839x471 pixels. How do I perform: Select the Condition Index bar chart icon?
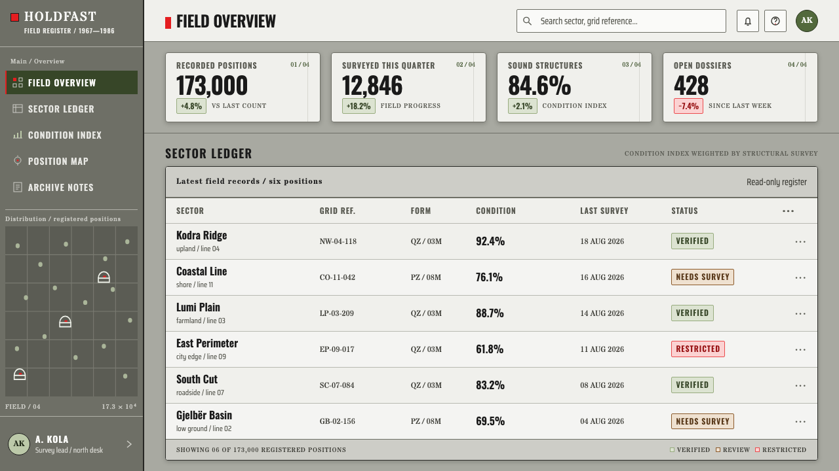pyautogui.click(x=18, y=135)
